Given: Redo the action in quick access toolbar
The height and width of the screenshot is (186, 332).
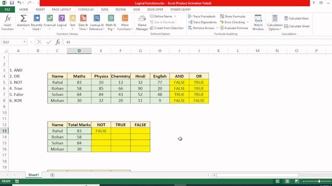Looking at the screenshot, I should pyautogui.click(x=29, y=3).
